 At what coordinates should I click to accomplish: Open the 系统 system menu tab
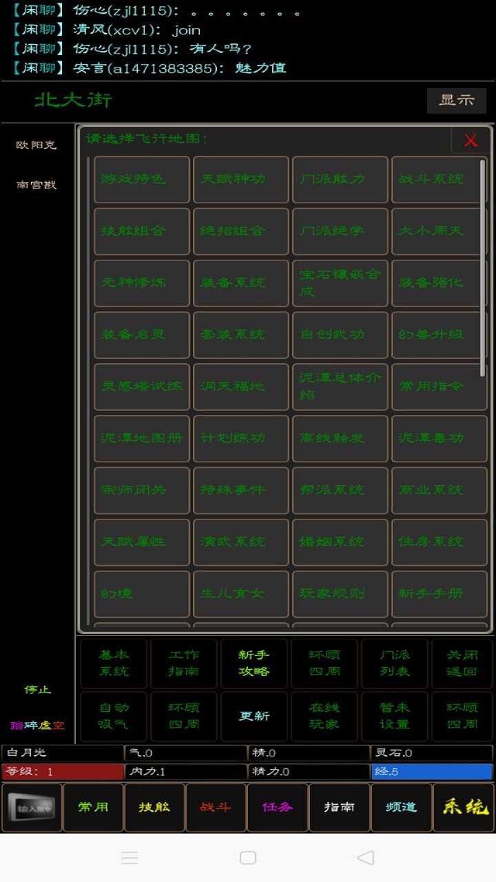point(466,807)
